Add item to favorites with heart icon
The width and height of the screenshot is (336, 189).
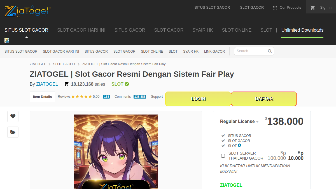click(x=13, y=116)
